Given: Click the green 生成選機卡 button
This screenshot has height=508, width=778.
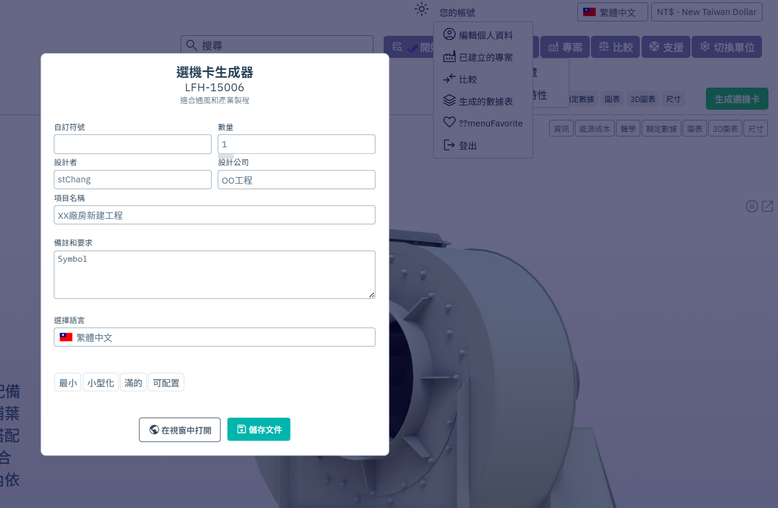Looking at the screenshot, I should tap(737, 99).
